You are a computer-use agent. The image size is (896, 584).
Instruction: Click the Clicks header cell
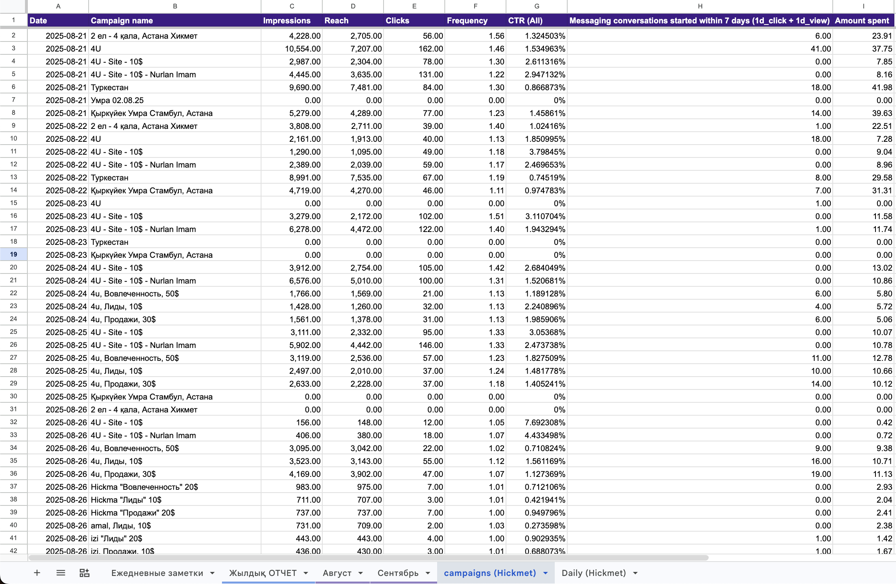[x=414, y=21]
